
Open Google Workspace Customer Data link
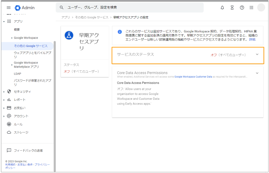click(x=193, y=77)
